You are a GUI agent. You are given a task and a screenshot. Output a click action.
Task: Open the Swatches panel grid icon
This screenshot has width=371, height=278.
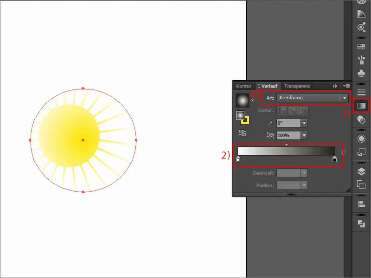[361, 47]
